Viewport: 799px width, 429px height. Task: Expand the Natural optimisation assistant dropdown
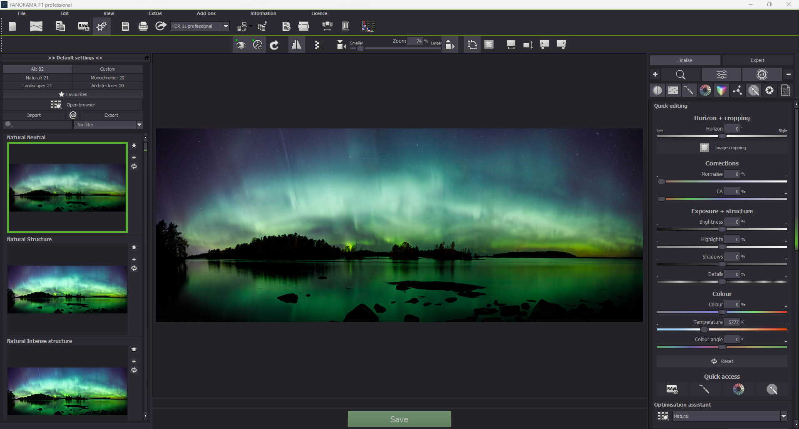pos(783,416)
